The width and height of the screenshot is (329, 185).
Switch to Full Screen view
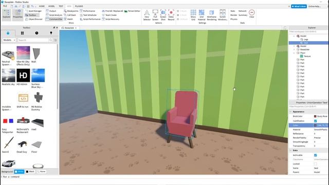point(155,15)
